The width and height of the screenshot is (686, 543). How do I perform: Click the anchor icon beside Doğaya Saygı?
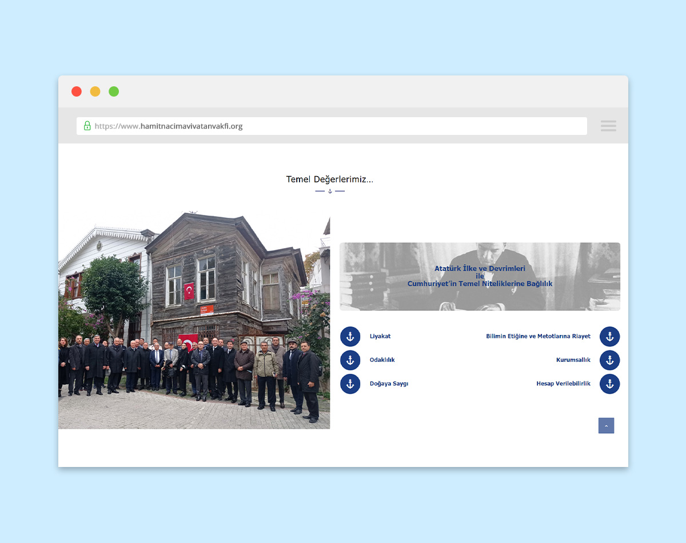click(x=350, y=384)
